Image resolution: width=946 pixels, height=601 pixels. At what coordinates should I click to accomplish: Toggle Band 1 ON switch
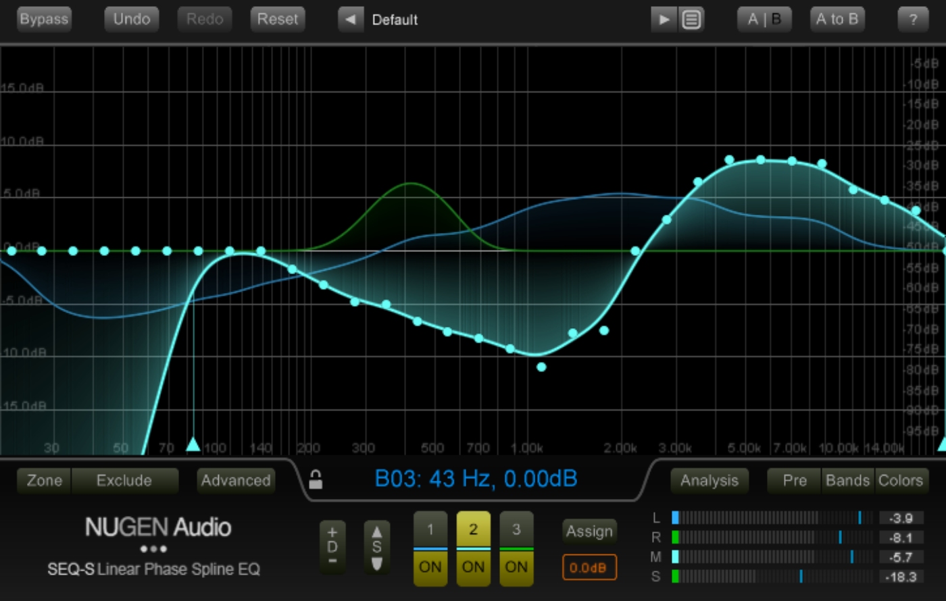pos(430,567)
